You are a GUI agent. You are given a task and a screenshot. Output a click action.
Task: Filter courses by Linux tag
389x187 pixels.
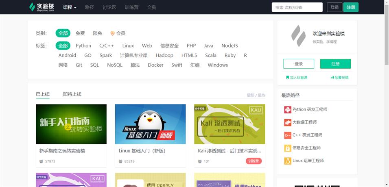tap(128, 46)
